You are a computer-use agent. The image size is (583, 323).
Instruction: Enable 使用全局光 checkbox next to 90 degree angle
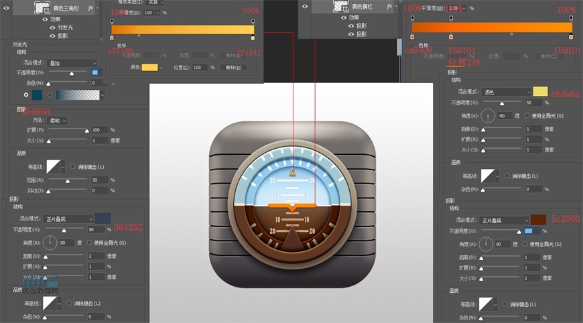[88, 242]
